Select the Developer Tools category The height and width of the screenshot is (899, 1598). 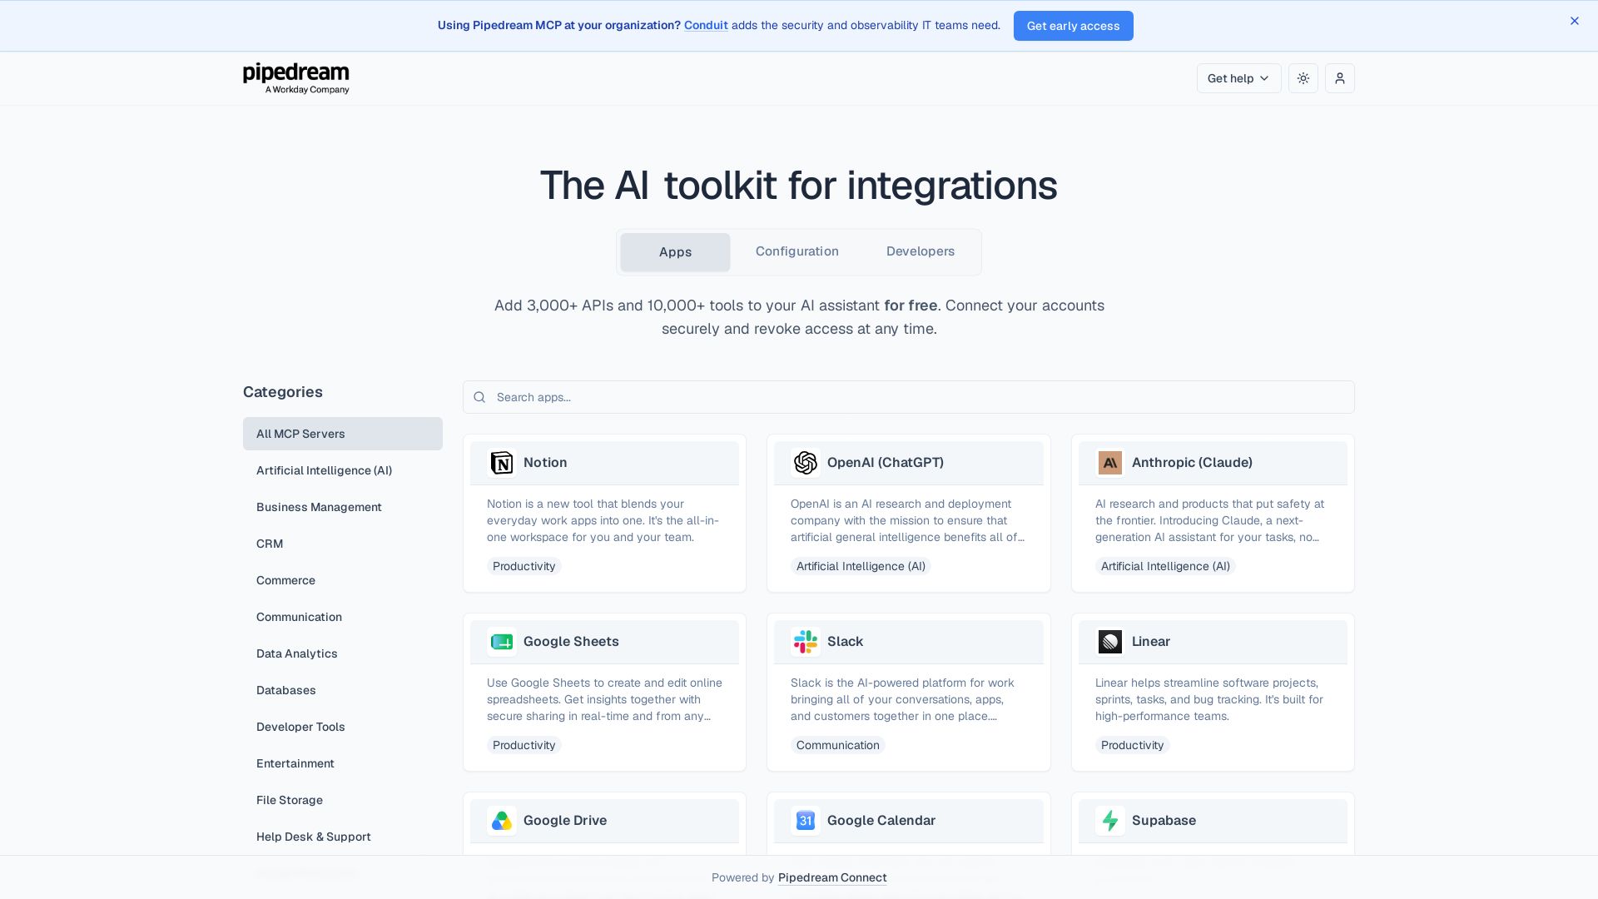pyautogui.click(x=343, y=727)
